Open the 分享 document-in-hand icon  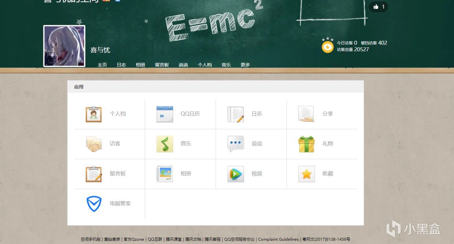(306, 114)
